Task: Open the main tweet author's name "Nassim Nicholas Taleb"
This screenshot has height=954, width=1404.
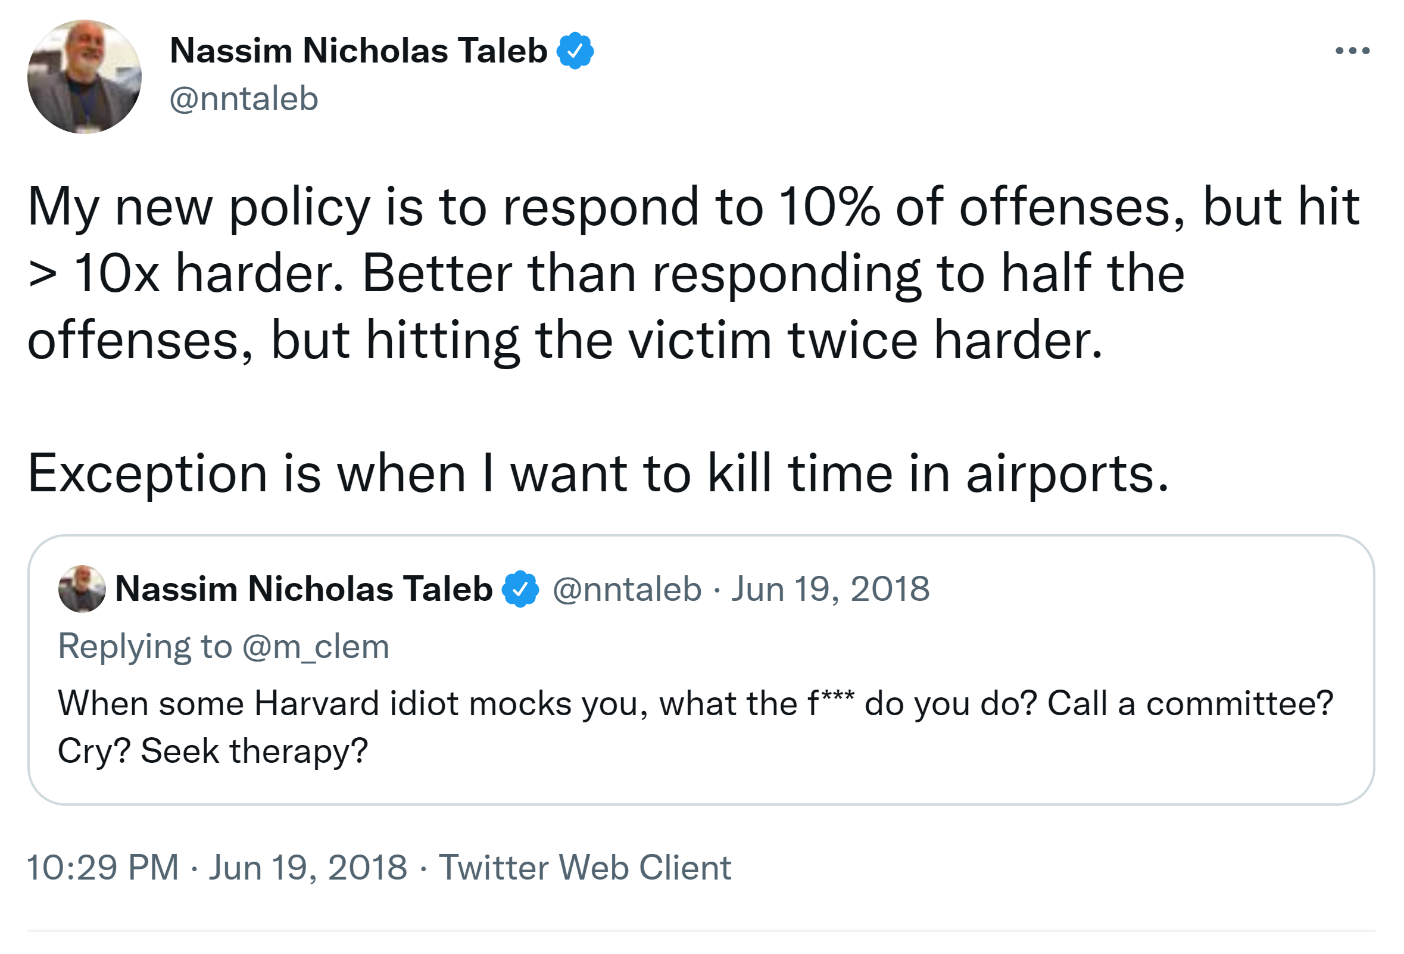Action: click(x=358, y=51)
